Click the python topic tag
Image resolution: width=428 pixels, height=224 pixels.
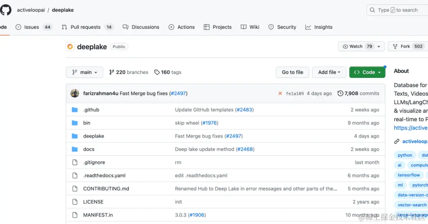click(x=405, y=155)
